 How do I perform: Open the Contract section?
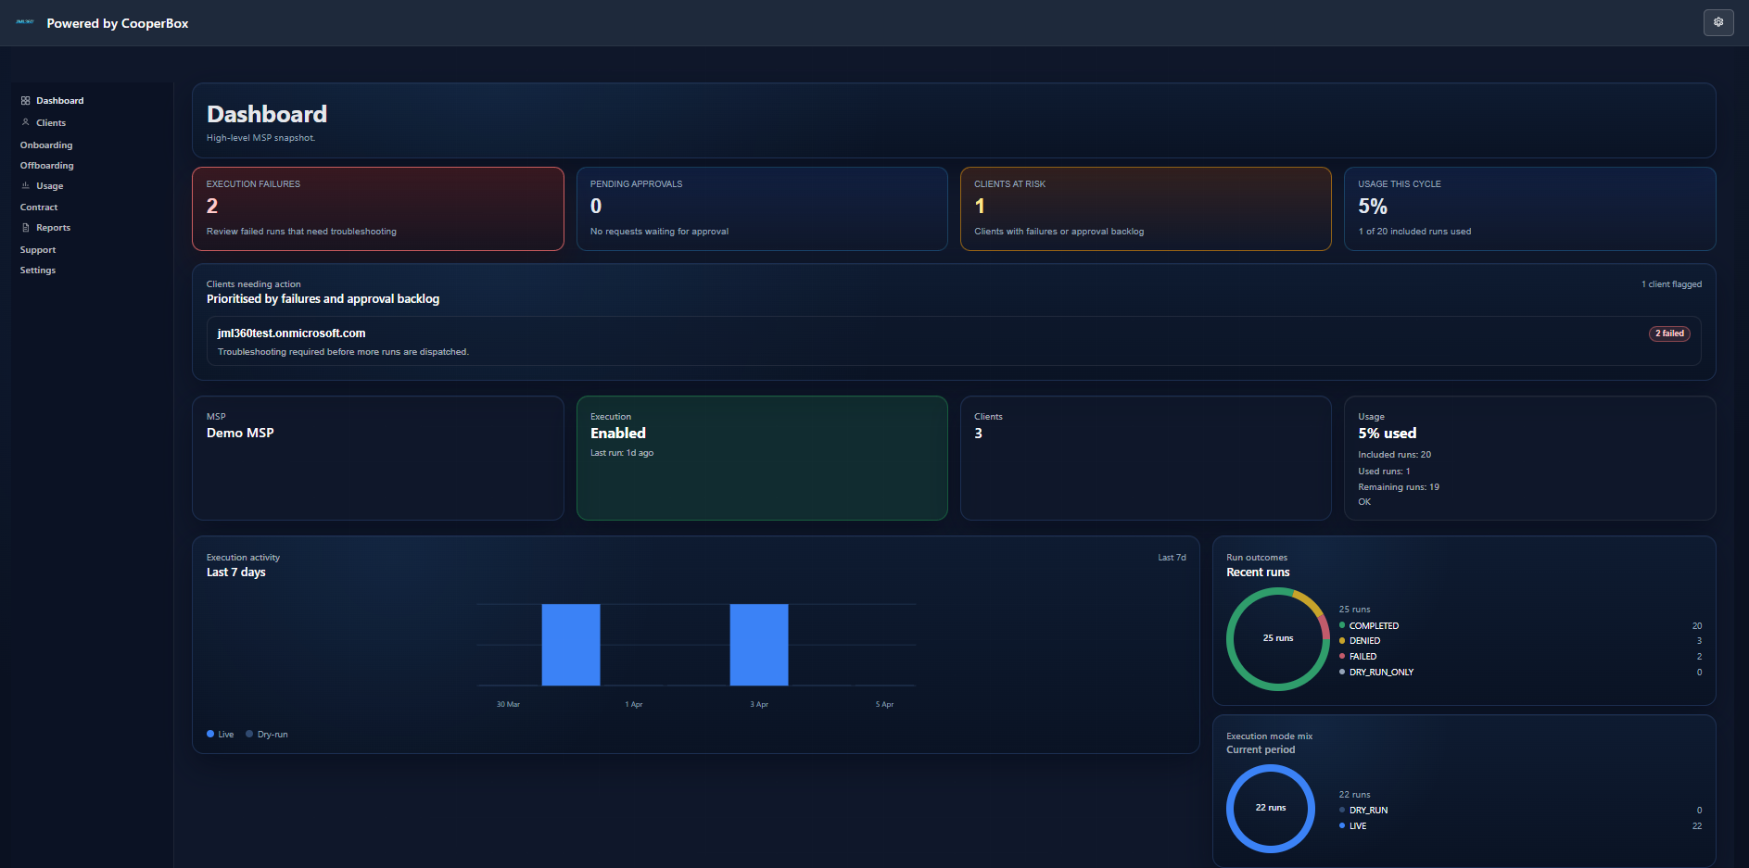pyautogui.click(x=38, y=207)
